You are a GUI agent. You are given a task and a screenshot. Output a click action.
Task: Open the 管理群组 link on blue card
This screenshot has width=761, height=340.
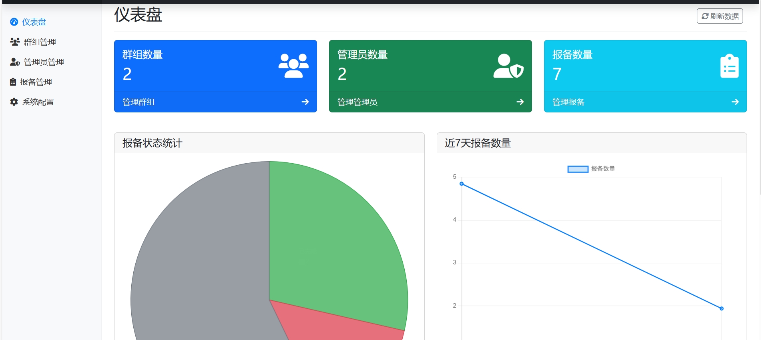tap(138, 102)
